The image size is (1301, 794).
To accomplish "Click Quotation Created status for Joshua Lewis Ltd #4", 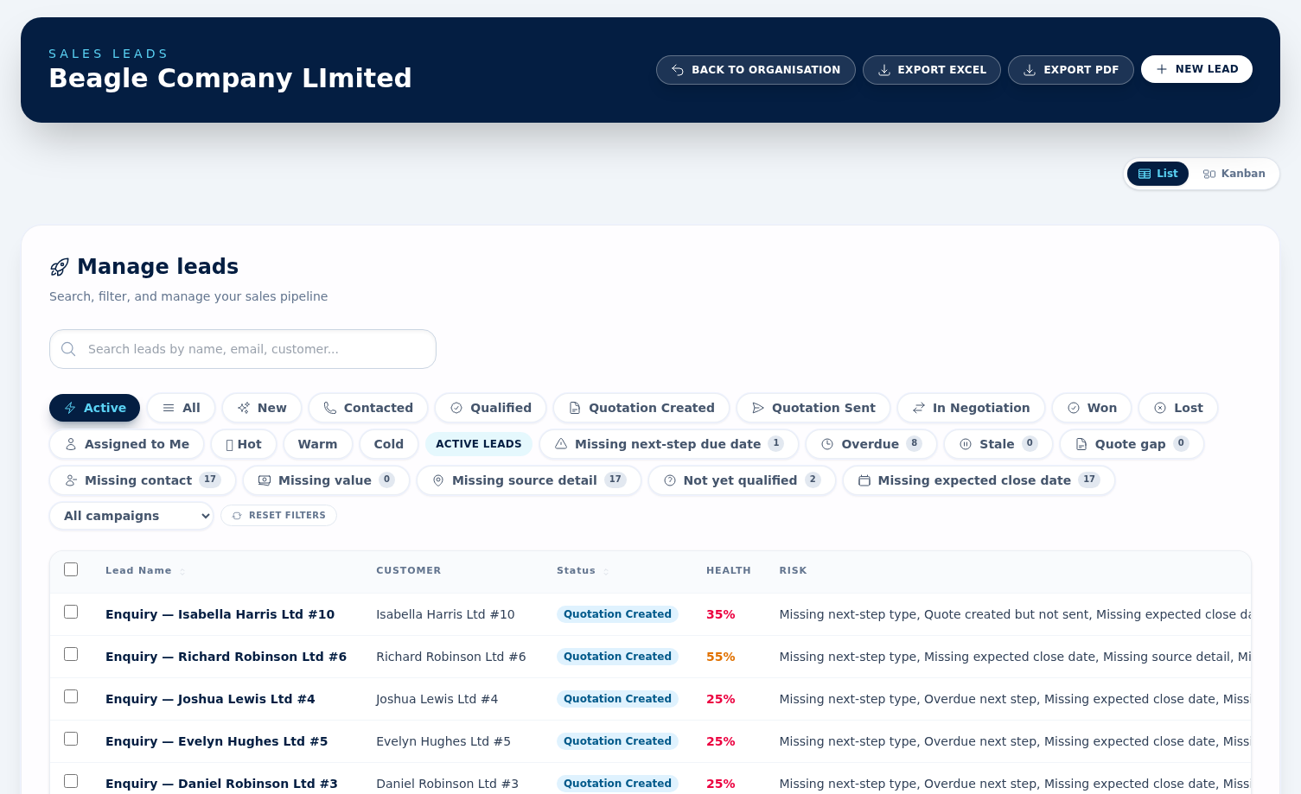I will 617,699.
